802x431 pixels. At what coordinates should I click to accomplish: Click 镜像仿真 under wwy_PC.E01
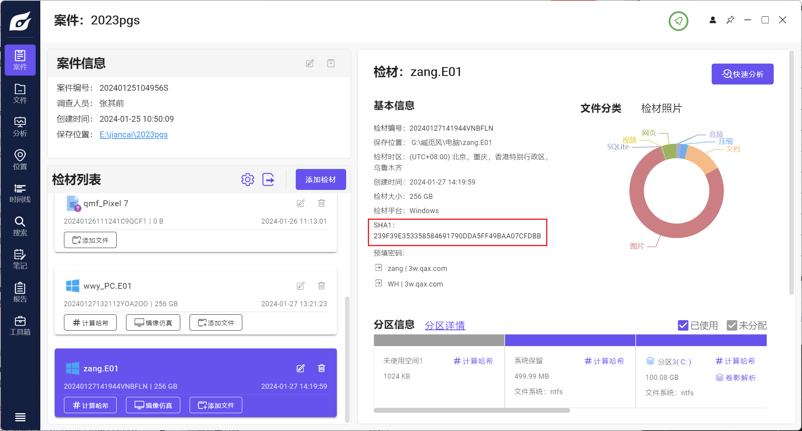pos(153,322)
